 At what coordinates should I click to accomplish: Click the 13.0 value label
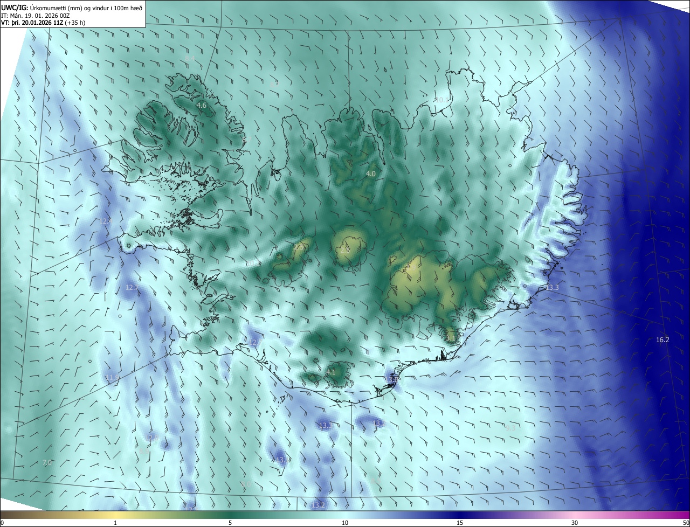click(x=391, y=380)
